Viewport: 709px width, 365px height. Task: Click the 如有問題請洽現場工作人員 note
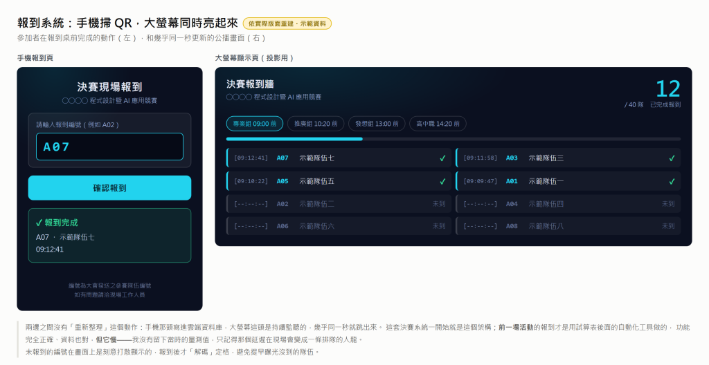click(109, 294)
